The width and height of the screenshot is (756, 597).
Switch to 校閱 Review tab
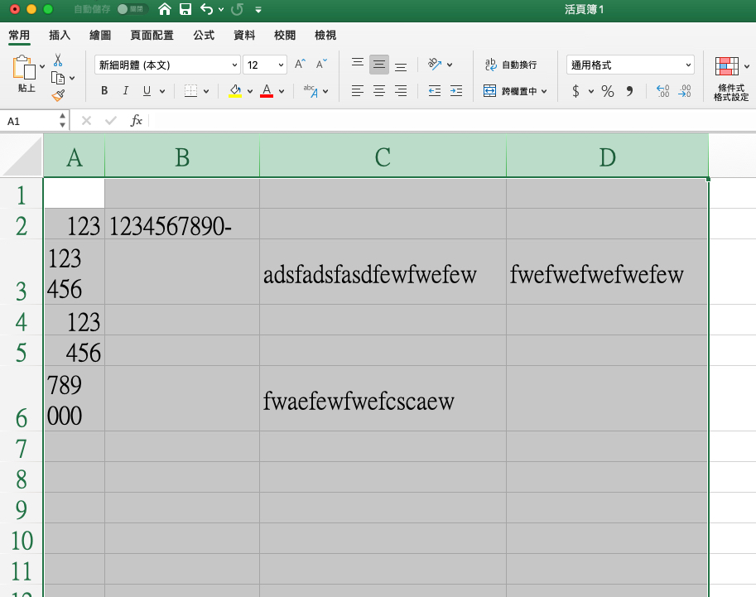pyautogui.click(x=285, y=36)
